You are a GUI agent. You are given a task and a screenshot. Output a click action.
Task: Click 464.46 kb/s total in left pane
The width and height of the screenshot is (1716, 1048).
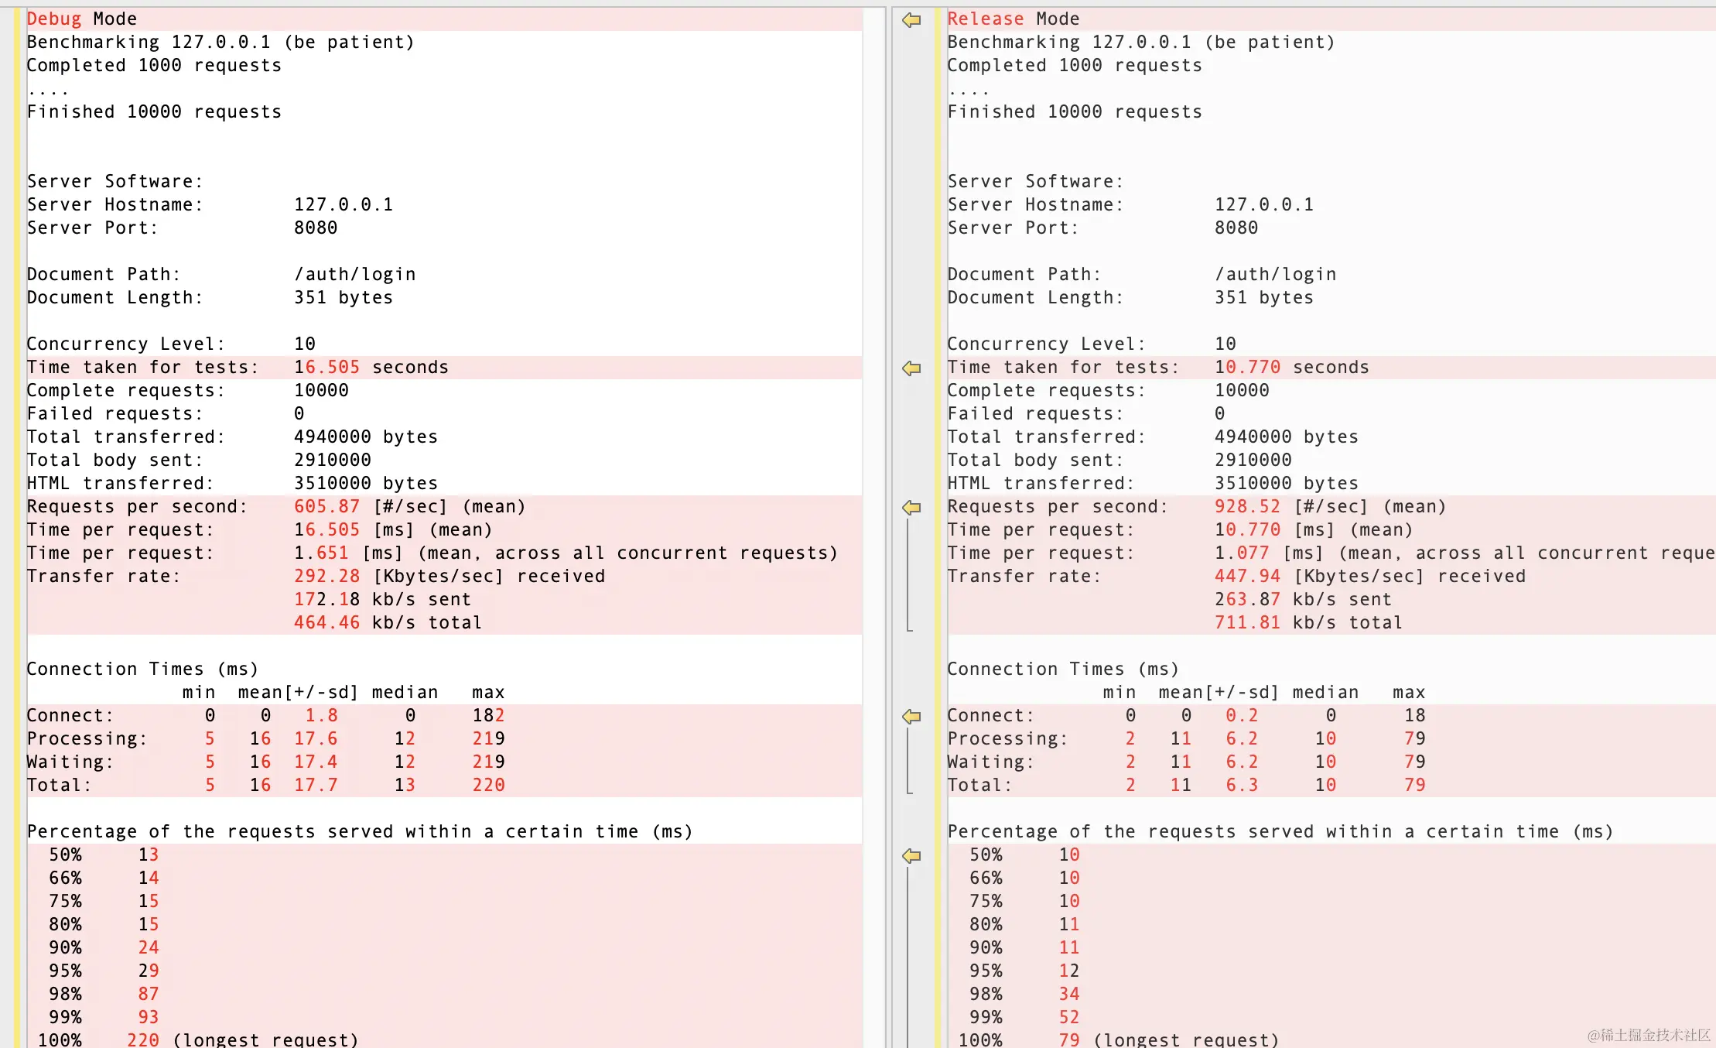pos(326,622)
